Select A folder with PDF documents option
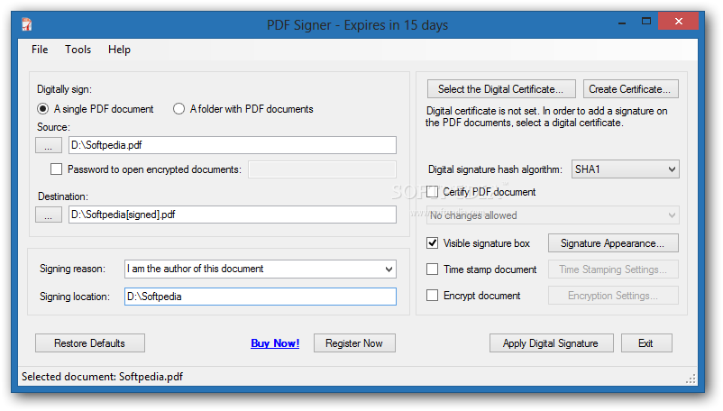This screenshot has width=723, height=411. click(178, 109)
